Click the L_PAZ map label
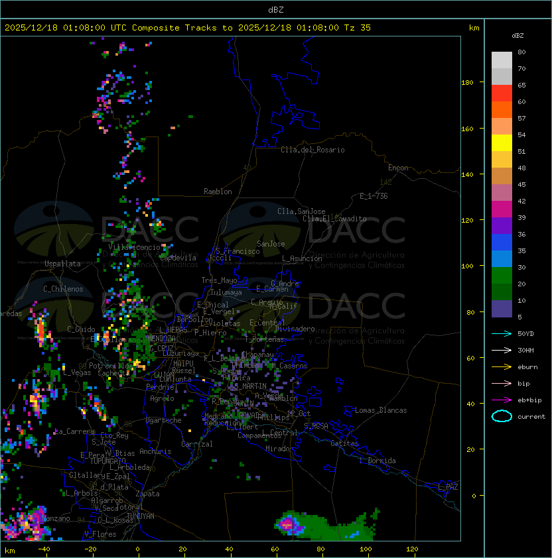Viewport: 552px width, 558px height. pos(448,487)
